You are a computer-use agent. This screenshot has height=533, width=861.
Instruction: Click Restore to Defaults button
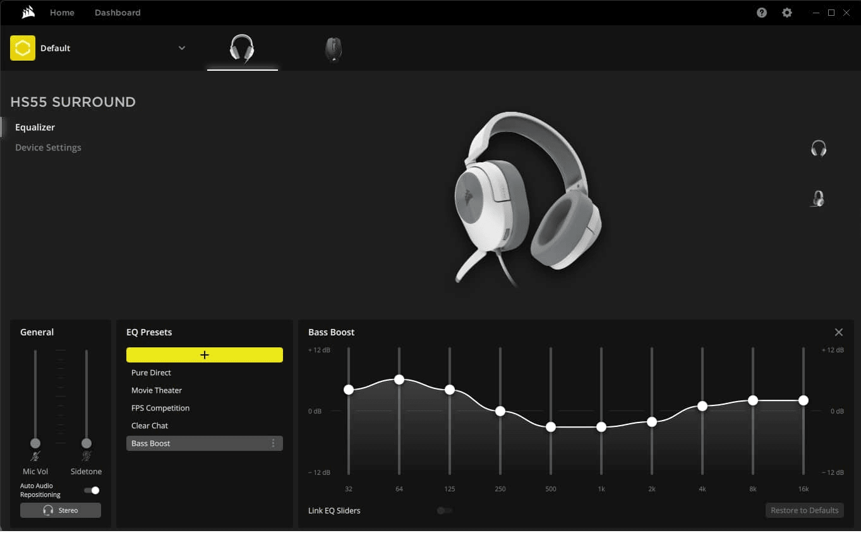point(805,510)
